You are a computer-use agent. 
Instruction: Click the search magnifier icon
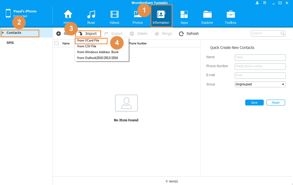283,33
